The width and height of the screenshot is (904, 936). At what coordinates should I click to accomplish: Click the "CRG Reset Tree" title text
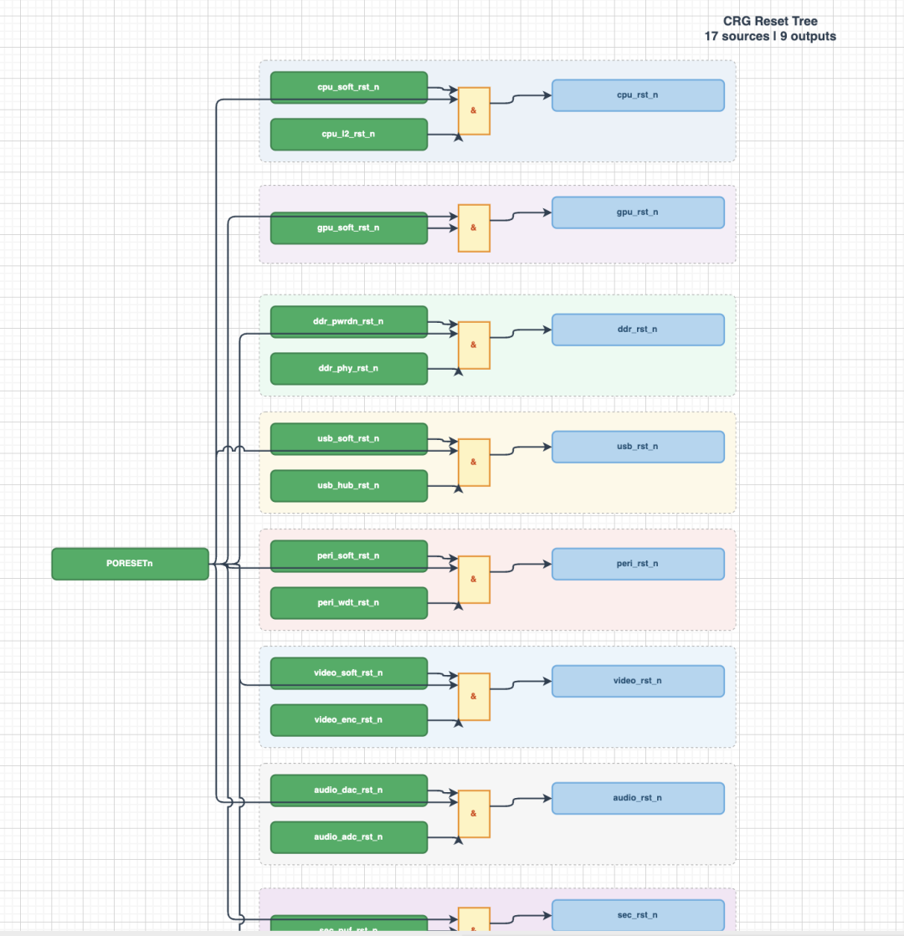click(x=770, y=21)
